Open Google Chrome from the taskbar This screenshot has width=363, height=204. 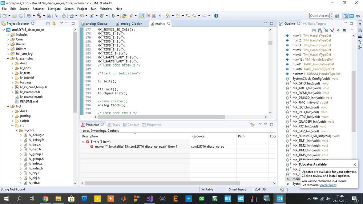(45, 199)
